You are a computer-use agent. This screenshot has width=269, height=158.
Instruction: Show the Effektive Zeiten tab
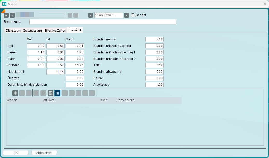coord(55,31)
